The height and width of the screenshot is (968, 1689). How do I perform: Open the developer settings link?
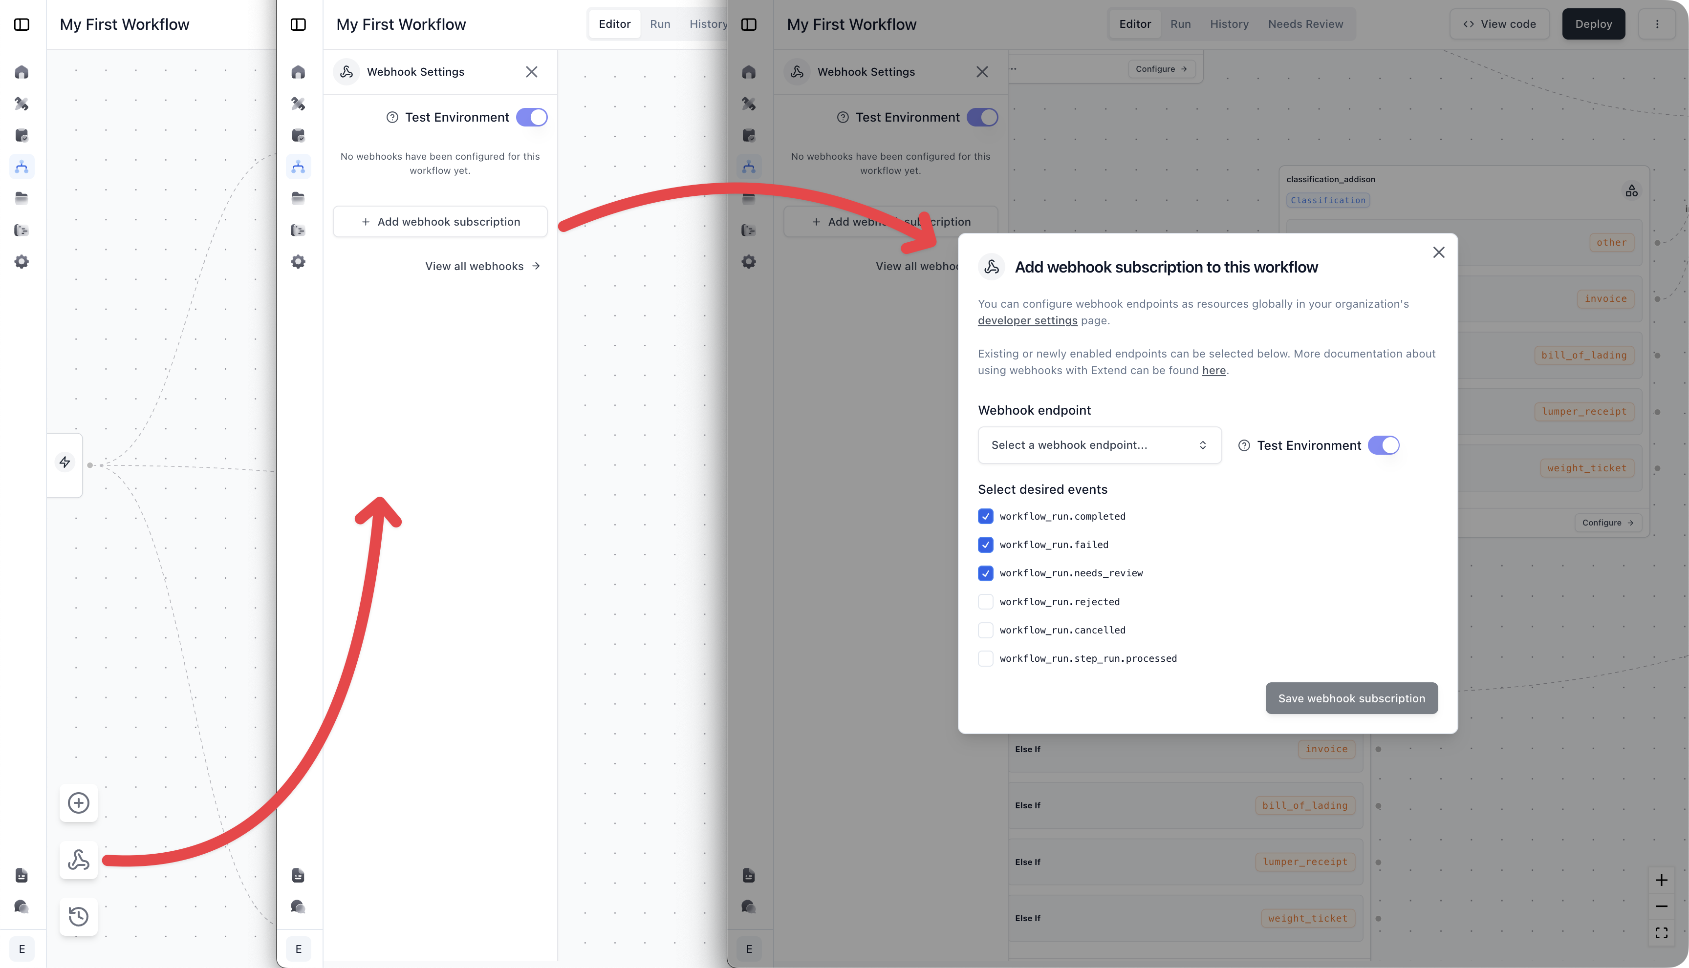click(x=1027, y=320)
